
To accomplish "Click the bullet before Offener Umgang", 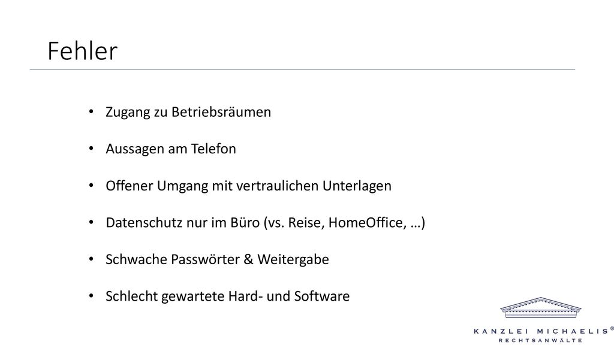I will [91, 186].
